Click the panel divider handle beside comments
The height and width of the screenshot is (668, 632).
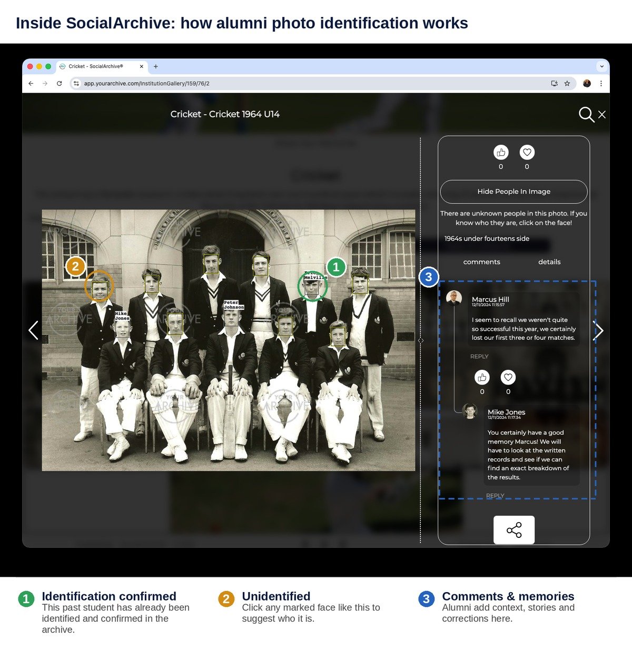tap(421, 341)
